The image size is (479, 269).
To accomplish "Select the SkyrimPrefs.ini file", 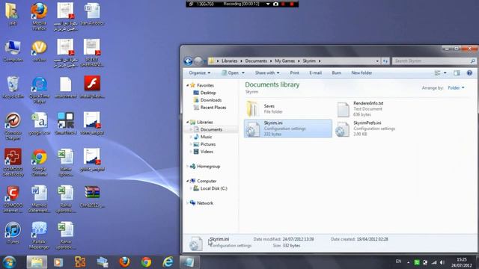I will 377,129.
